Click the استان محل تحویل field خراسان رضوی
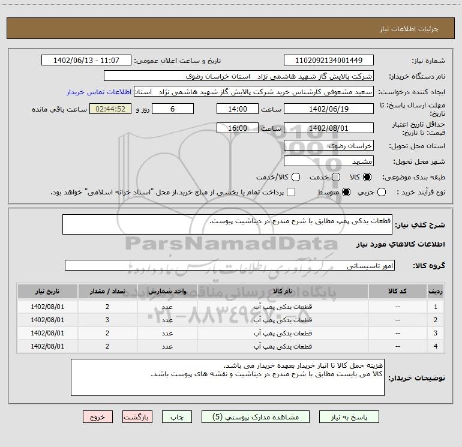 (x=329, y=145)
